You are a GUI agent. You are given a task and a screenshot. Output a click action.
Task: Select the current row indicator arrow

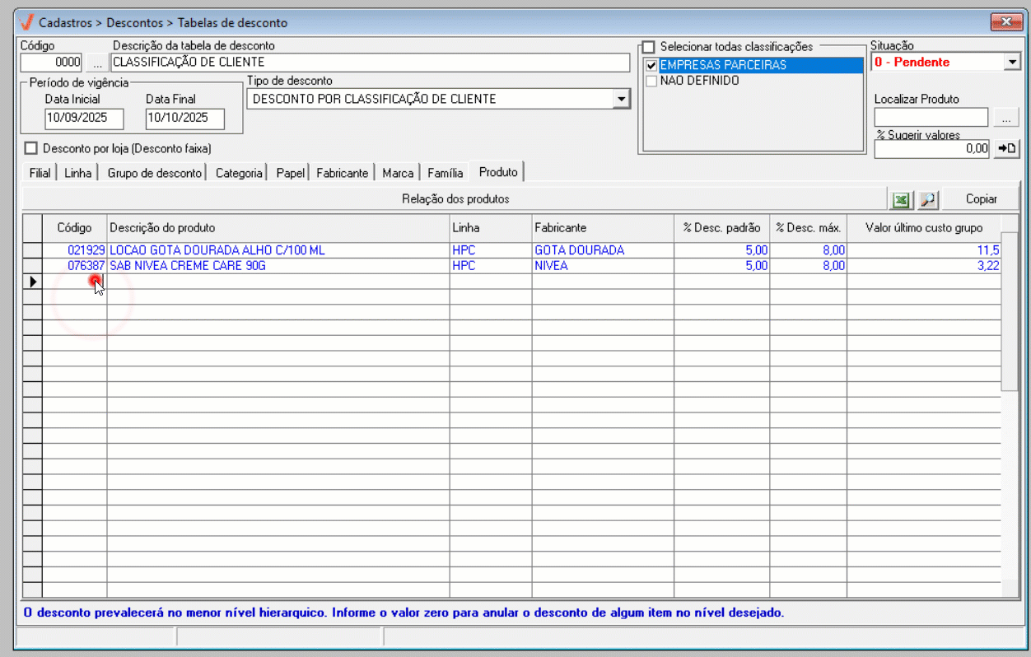click(32, 282)
